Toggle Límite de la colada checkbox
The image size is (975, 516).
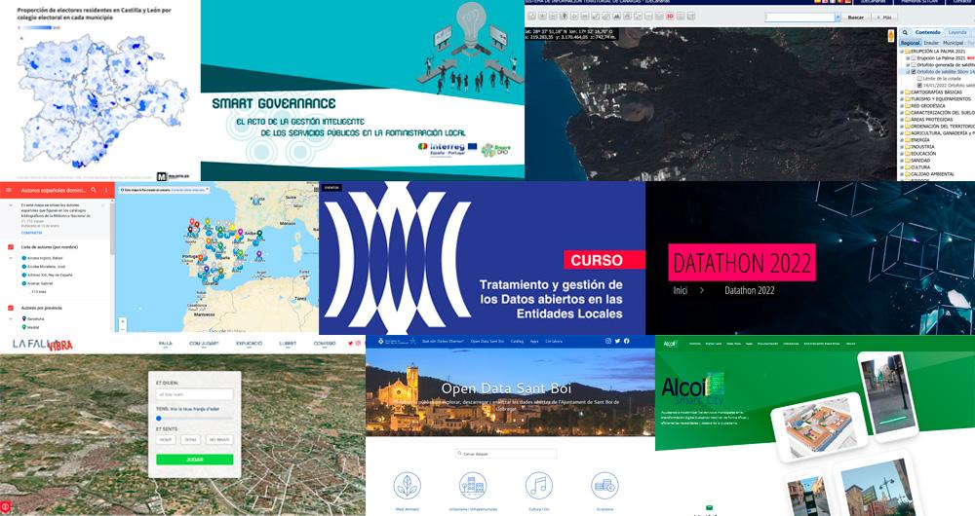919,79
